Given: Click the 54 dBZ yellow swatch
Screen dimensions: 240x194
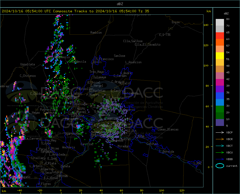Looking at the screenshot, I should click(x=220, y=56).
